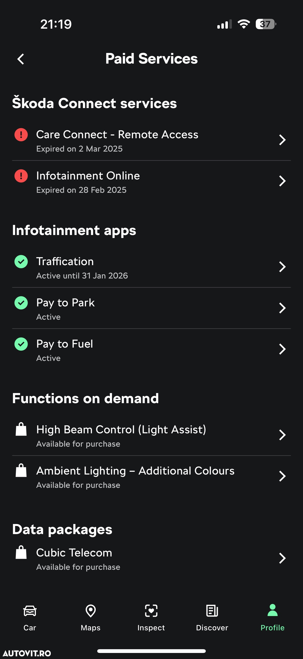303x659 pixels.
Task: Open Traffication details via chevron arrow
Action: point(282,267)
